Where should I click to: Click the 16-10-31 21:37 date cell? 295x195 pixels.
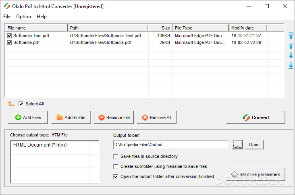[x=246, y=36]
